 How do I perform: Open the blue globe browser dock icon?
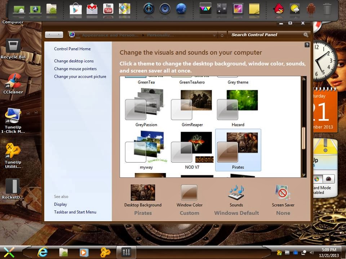coord(181,9)
